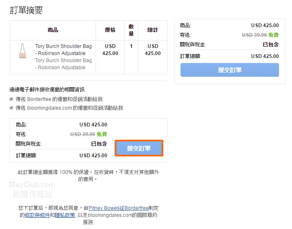Click 訂單總額 label in right sidebar

pyautogui.click(x=190, y=56)
